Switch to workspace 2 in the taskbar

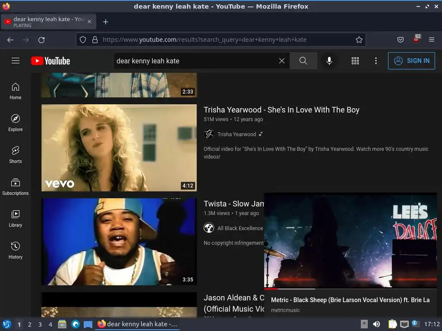click(30, 325)
